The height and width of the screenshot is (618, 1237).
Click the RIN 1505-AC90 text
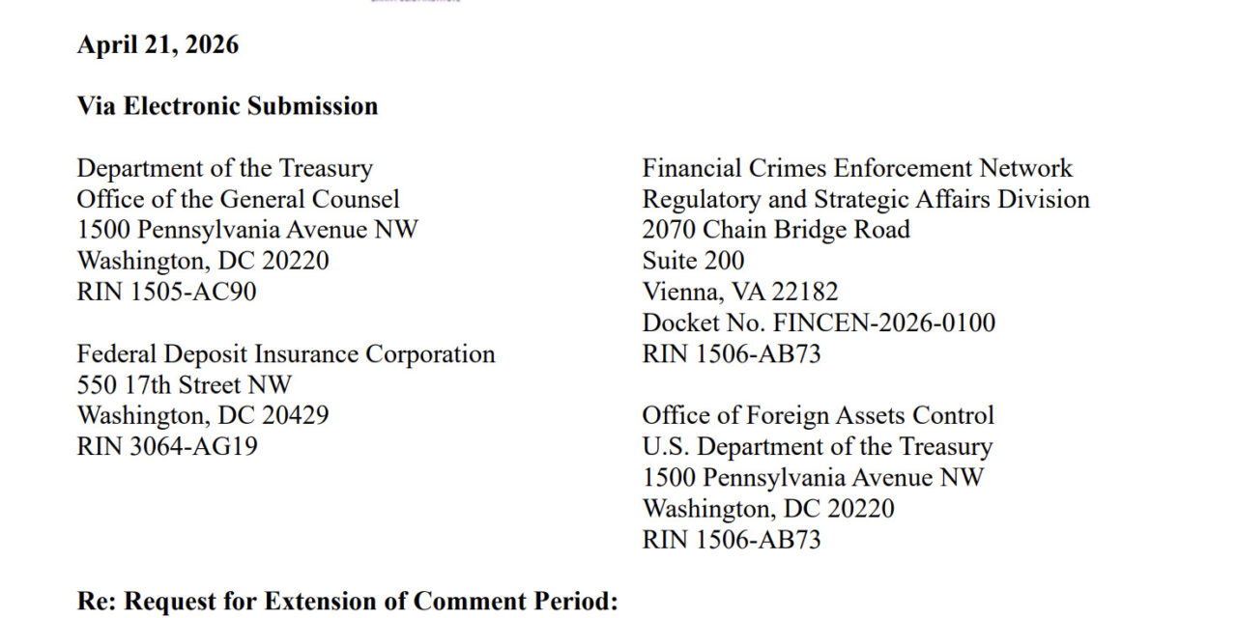tap(166, 292)
